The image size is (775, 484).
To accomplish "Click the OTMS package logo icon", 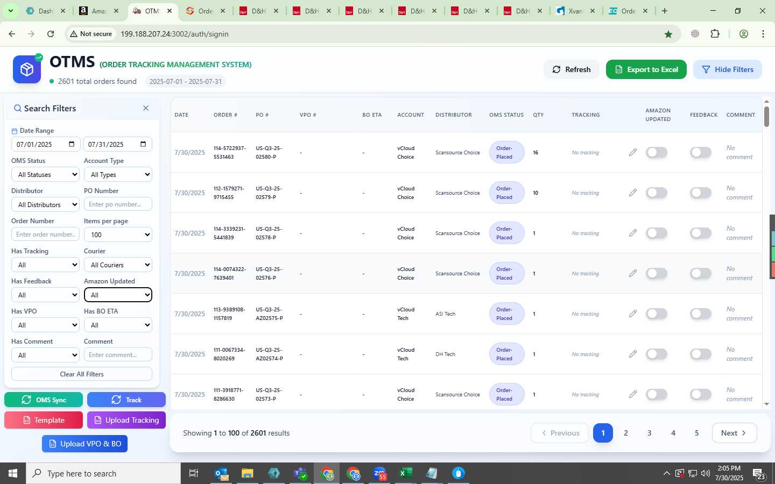I will [27, 69].
